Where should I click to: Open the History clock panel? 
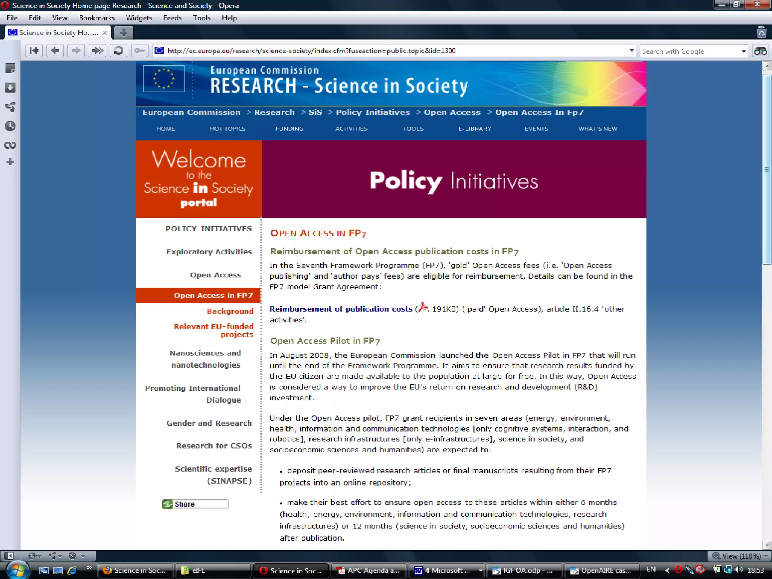pyautogui.click(x=10, y=126)
